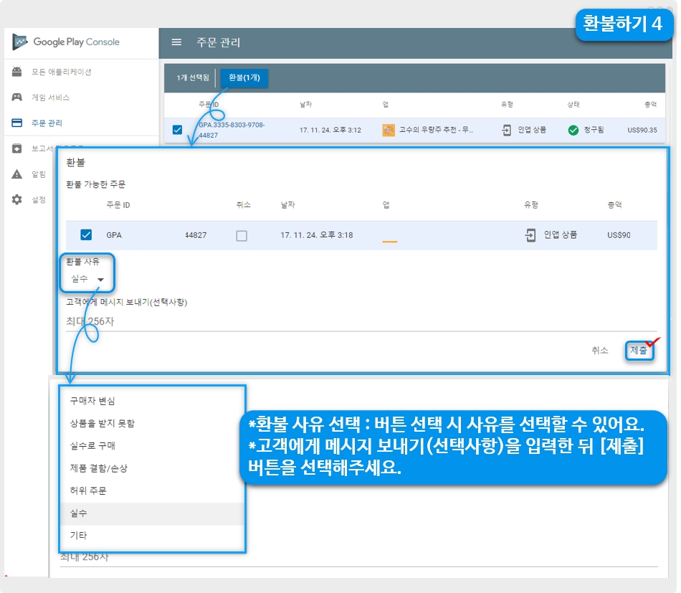681x593 pixels.
Task: Open the 환불 사유 dropdown arrow
Action: [100, 280]
